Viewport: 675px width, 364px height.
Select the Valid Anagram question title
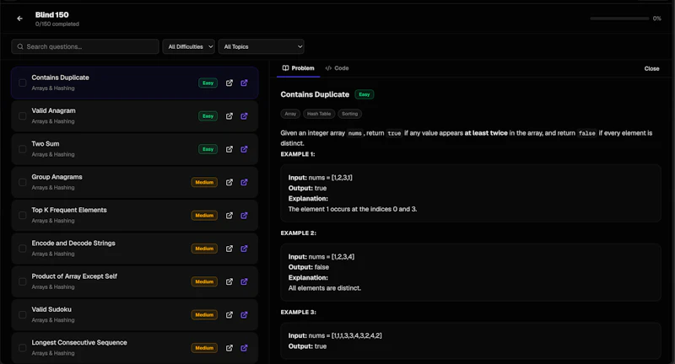pos(53,110)
